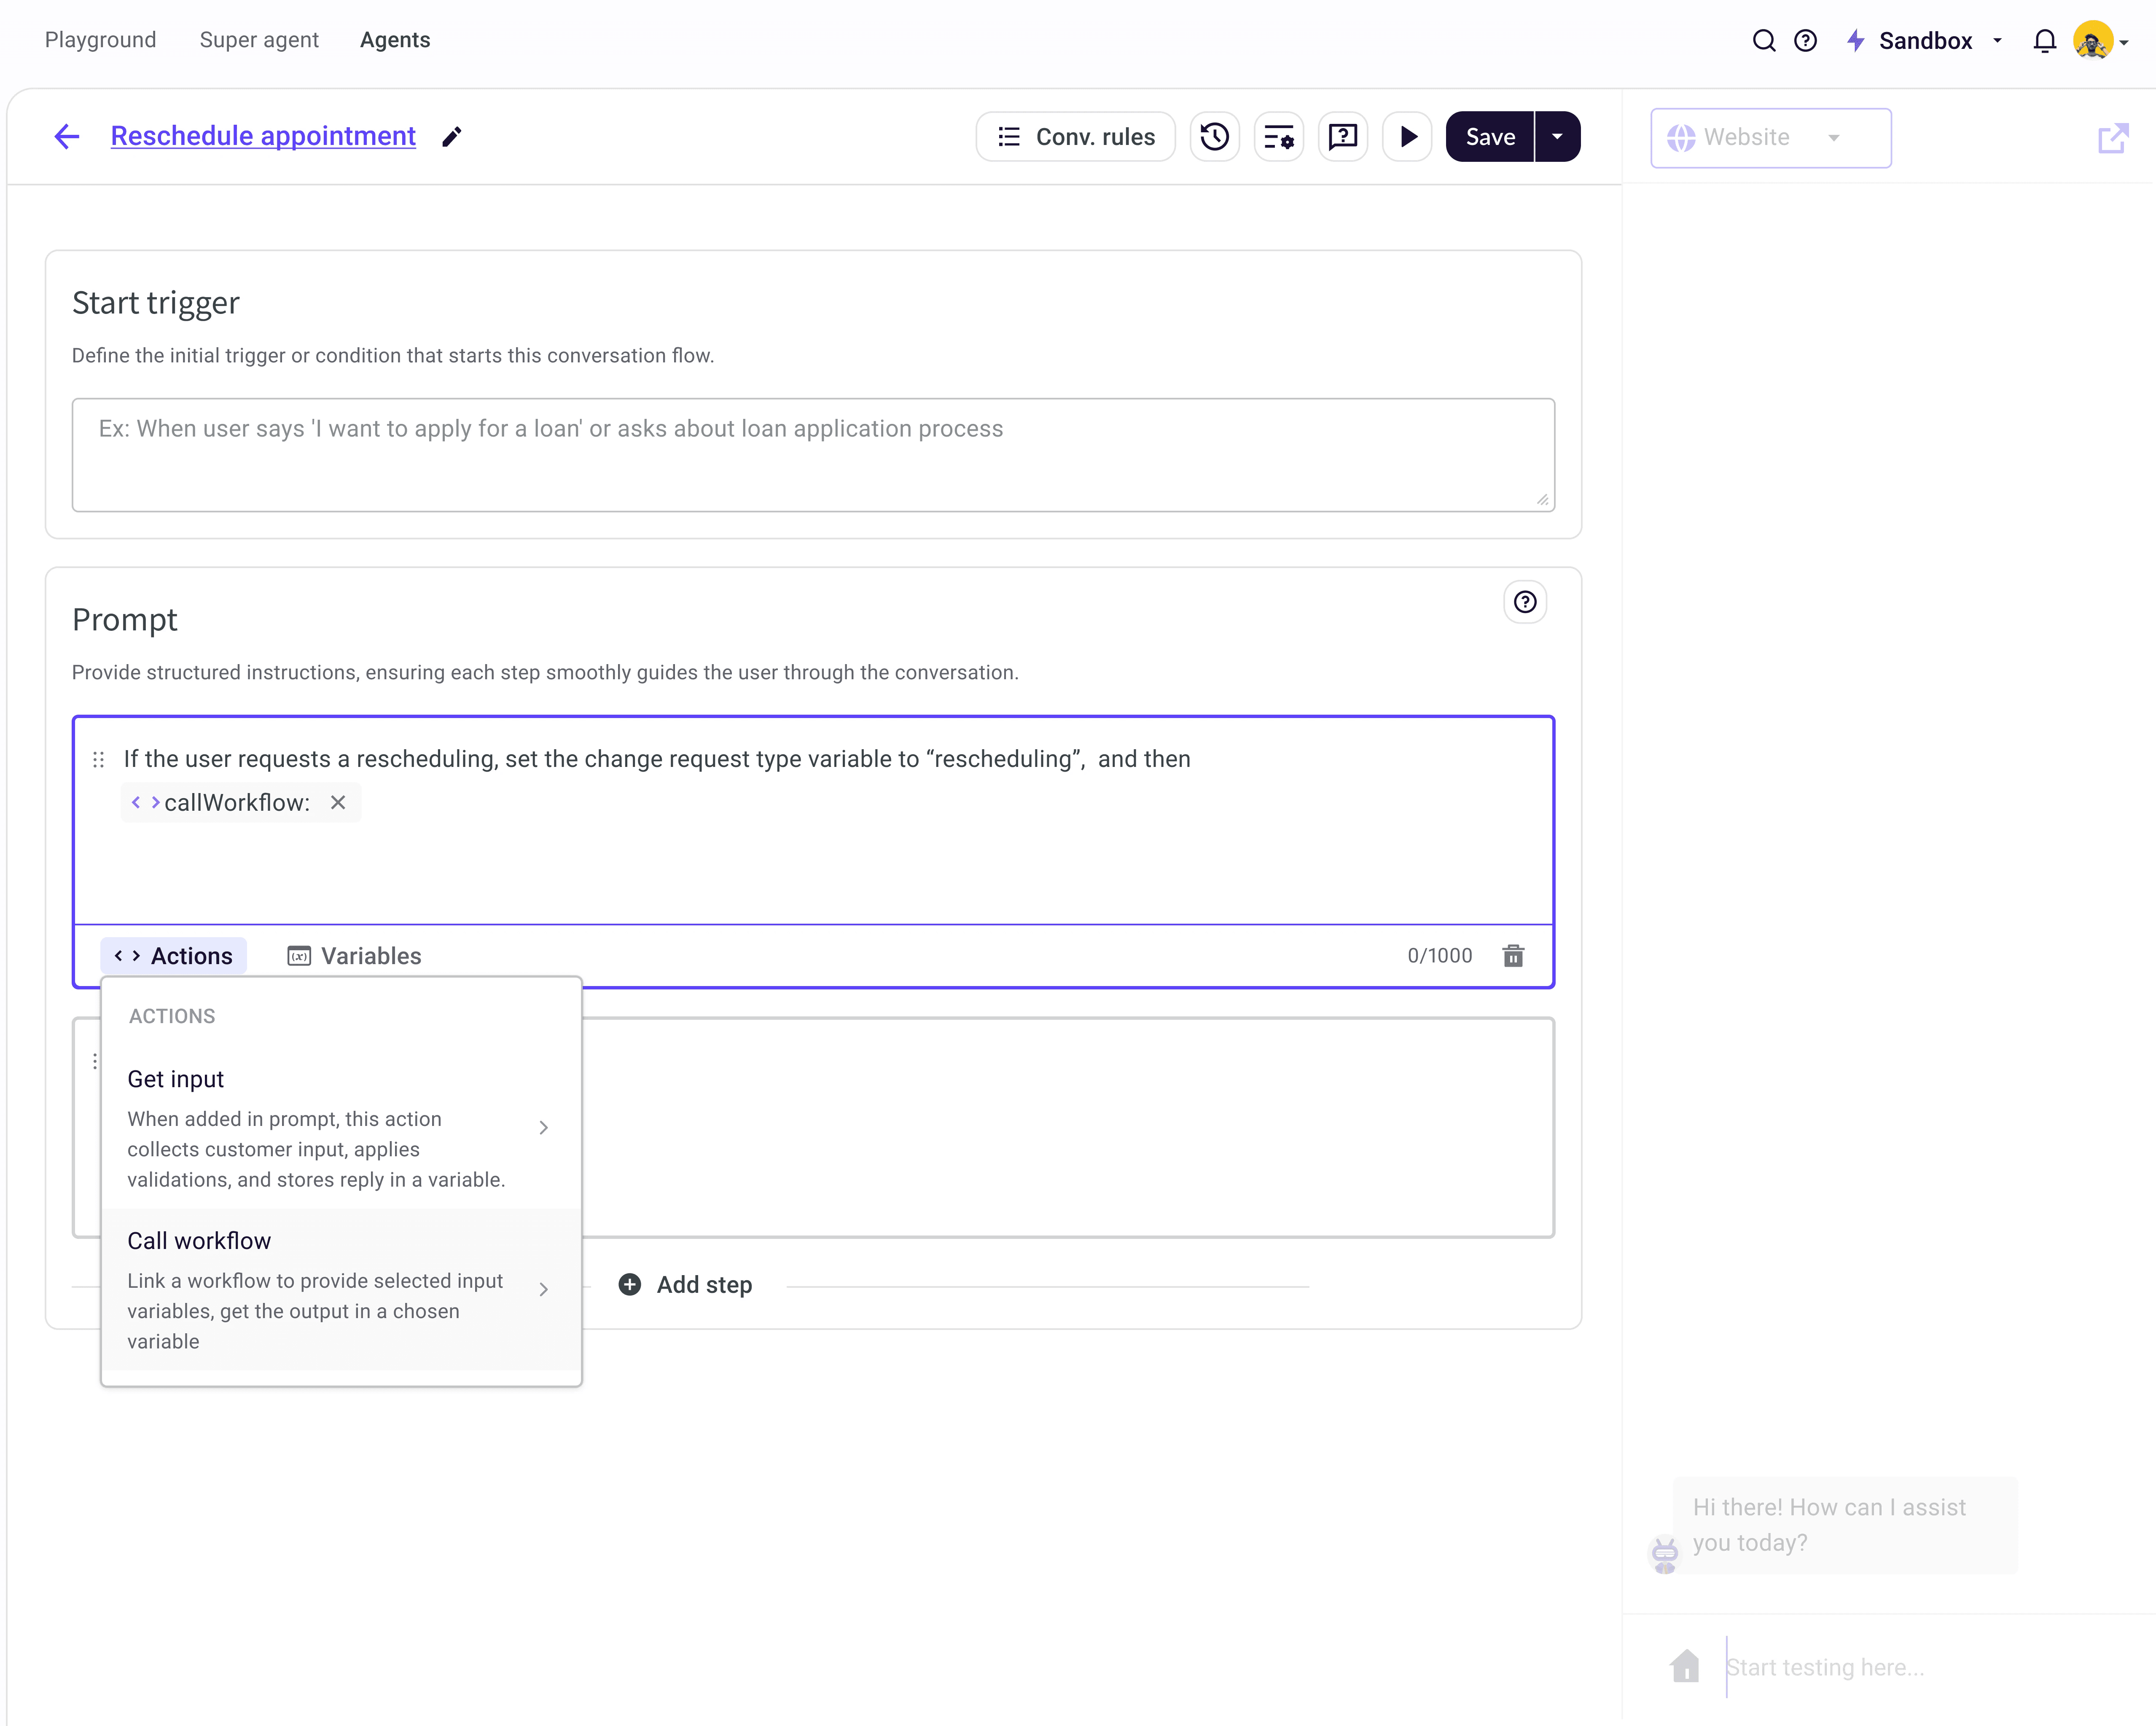Remove the callWorkflow chip

click(338, 803)
